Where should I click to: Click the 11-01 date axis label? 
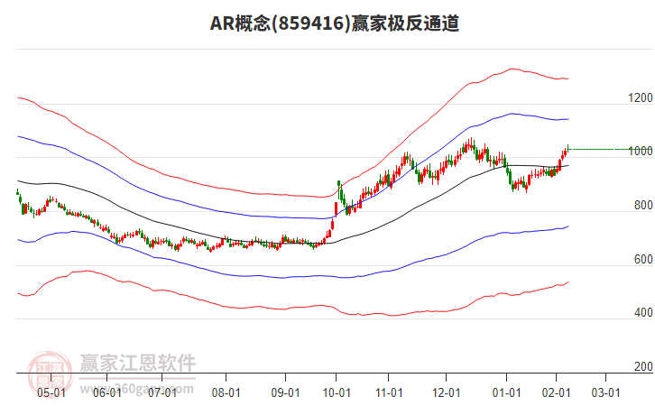click(389, 392)
